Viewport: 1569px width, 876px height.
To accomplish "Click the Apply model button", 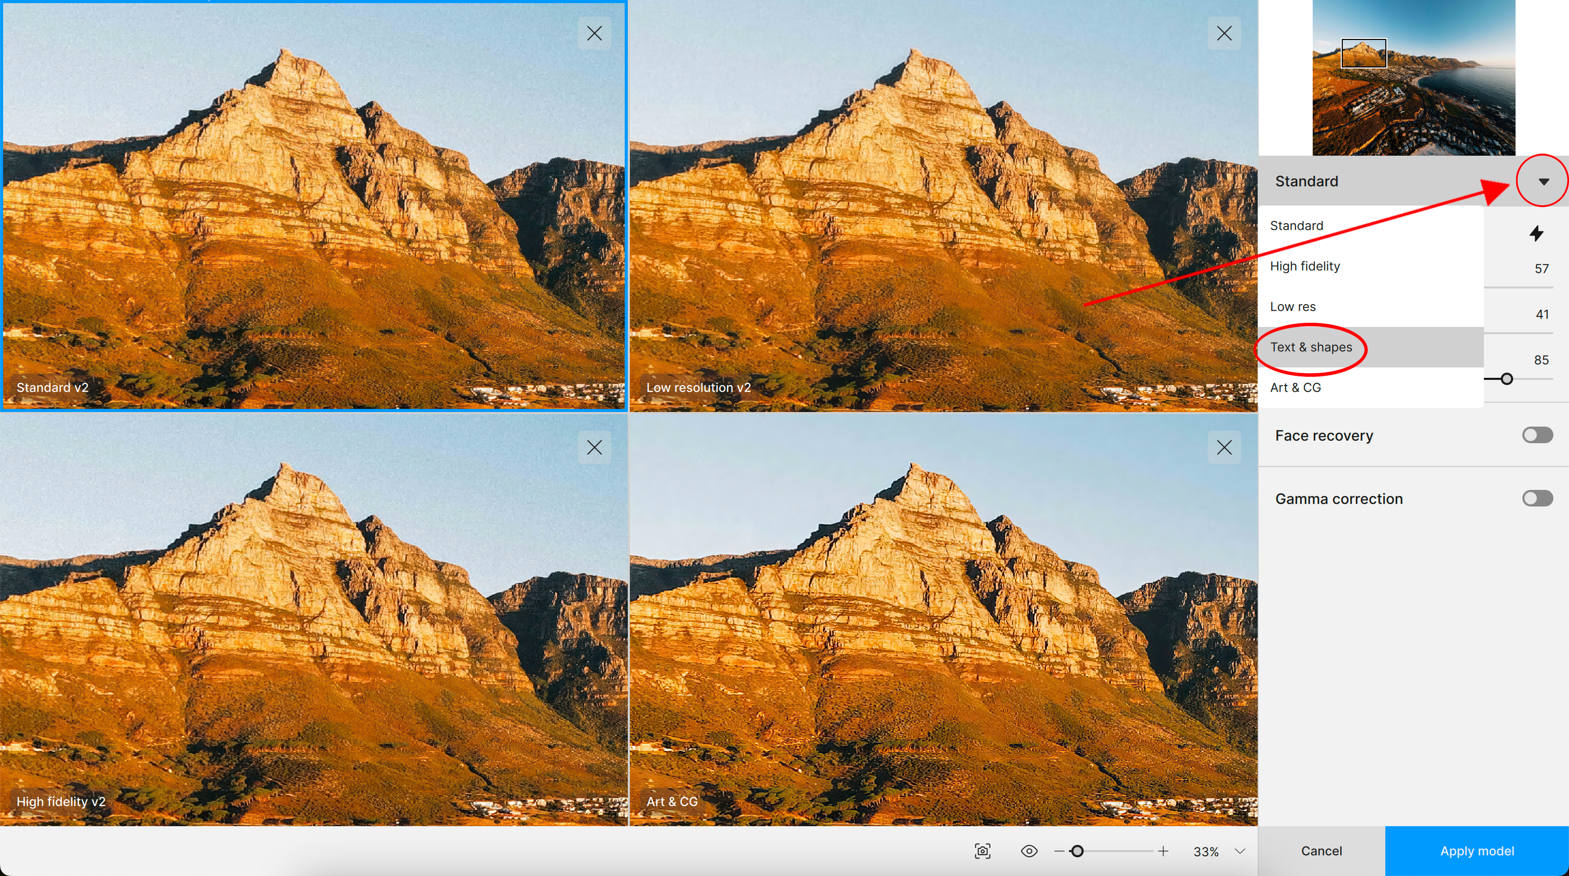I will pos(1477,851).
